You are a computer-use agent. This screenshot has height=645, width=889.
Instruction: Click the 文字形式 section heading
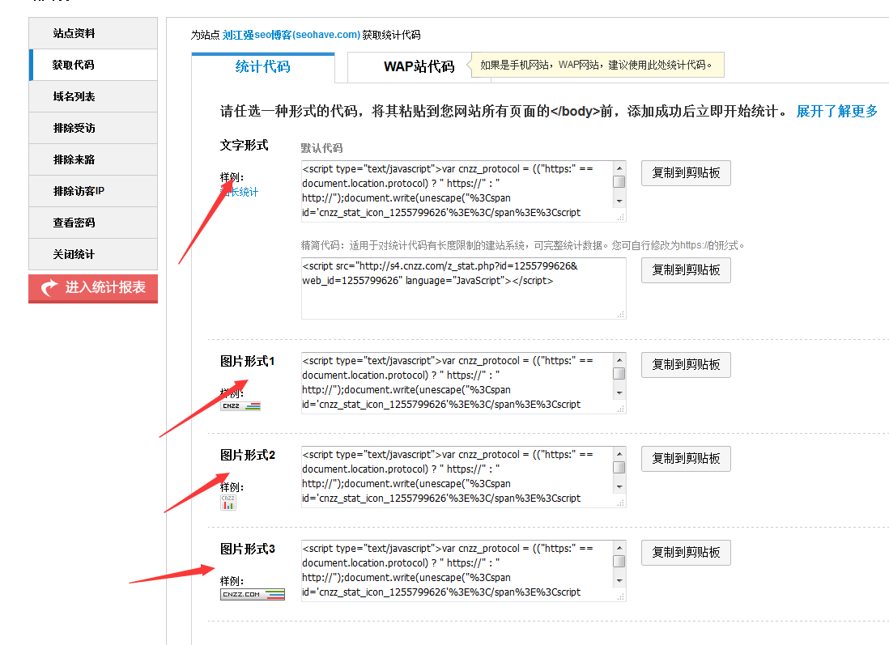click(245, 145)
